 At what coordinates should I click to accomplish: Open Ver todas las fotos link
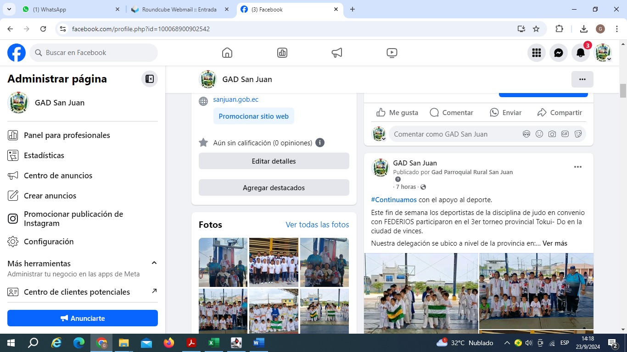click(x=317, y=225)
